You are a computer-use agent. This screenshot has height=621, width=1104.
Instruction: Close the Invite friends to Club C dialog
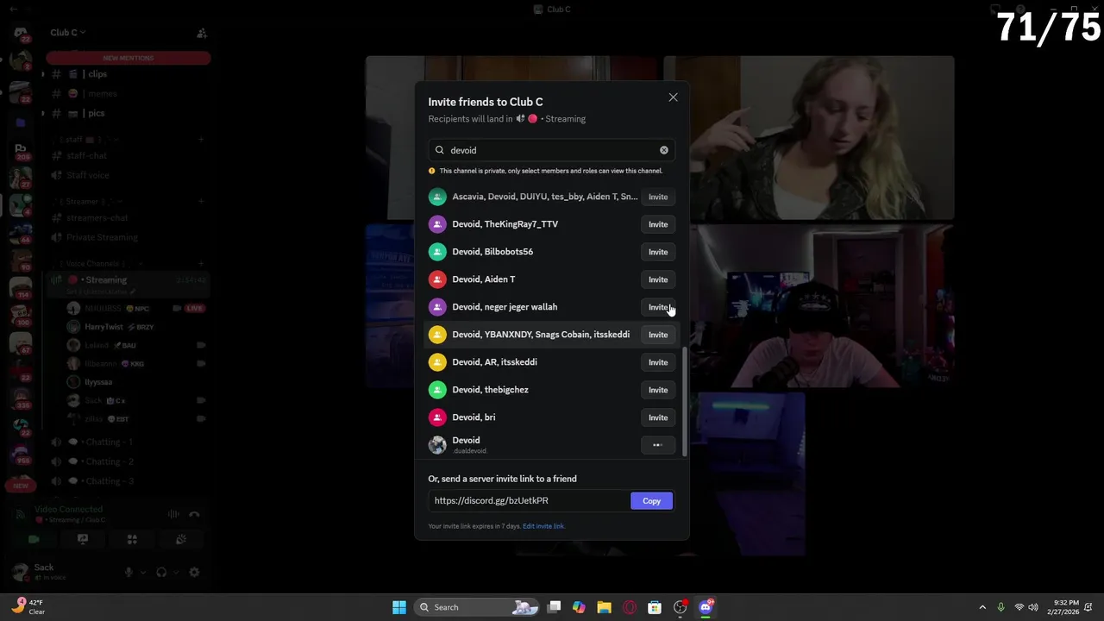(x=673, y=97)
